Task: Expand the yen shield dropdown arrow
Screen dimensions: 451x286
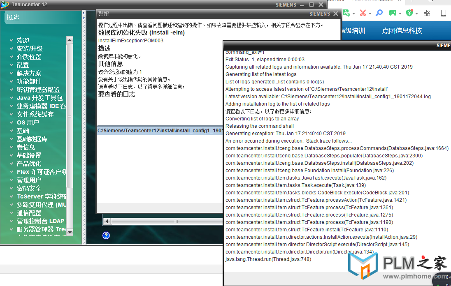Action: pyautogui.click(x=416, y=14)
